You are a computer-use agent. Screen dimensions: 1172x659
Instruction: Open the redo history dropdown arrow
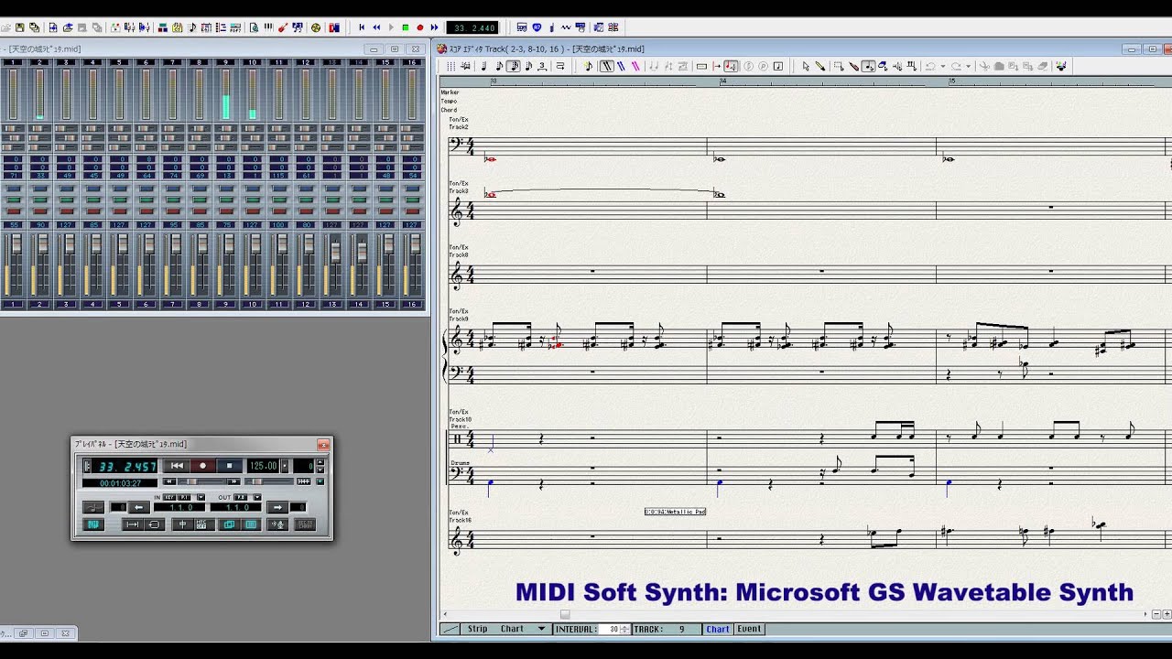pos(968,66)
